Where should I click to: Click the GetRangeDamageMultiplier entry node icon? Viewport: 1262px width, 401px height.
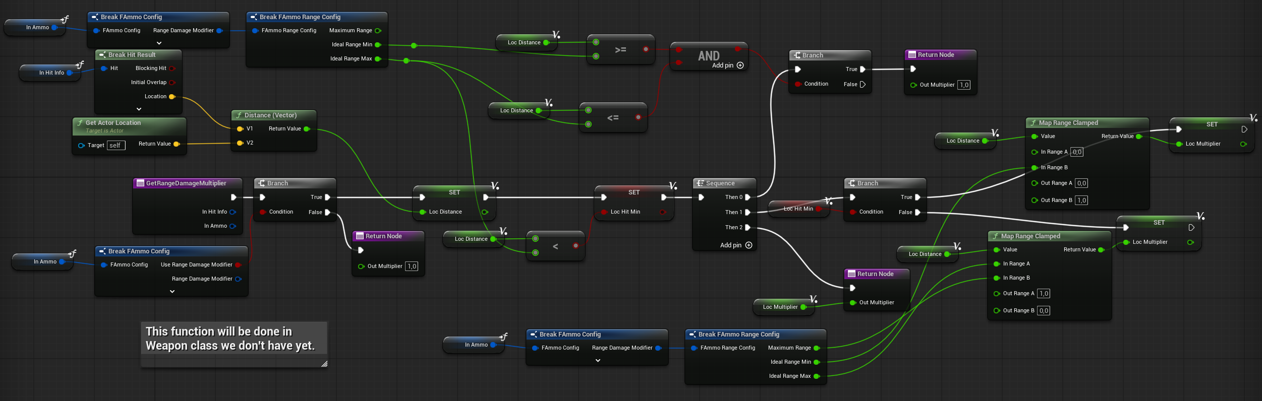pyautogui.click(x=141, y=183)
